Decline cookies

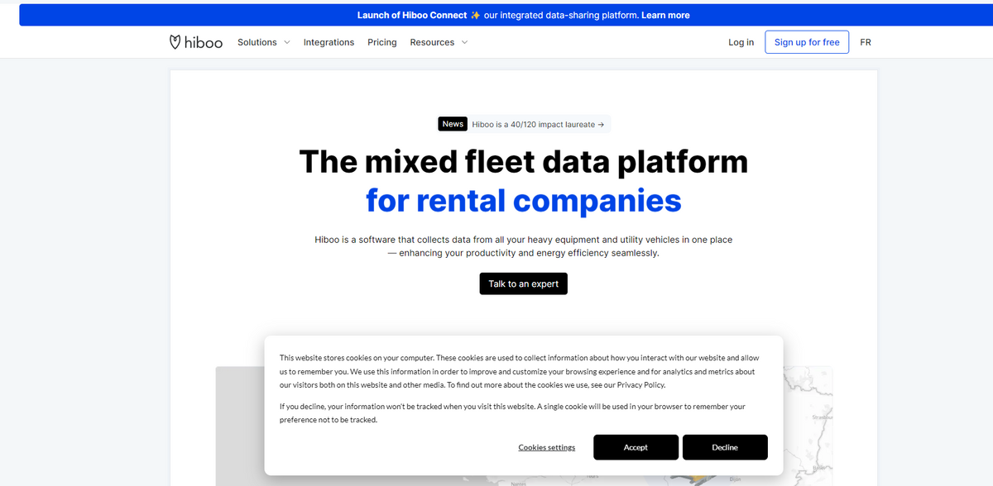pyautogui.click(x=725, y=447)
